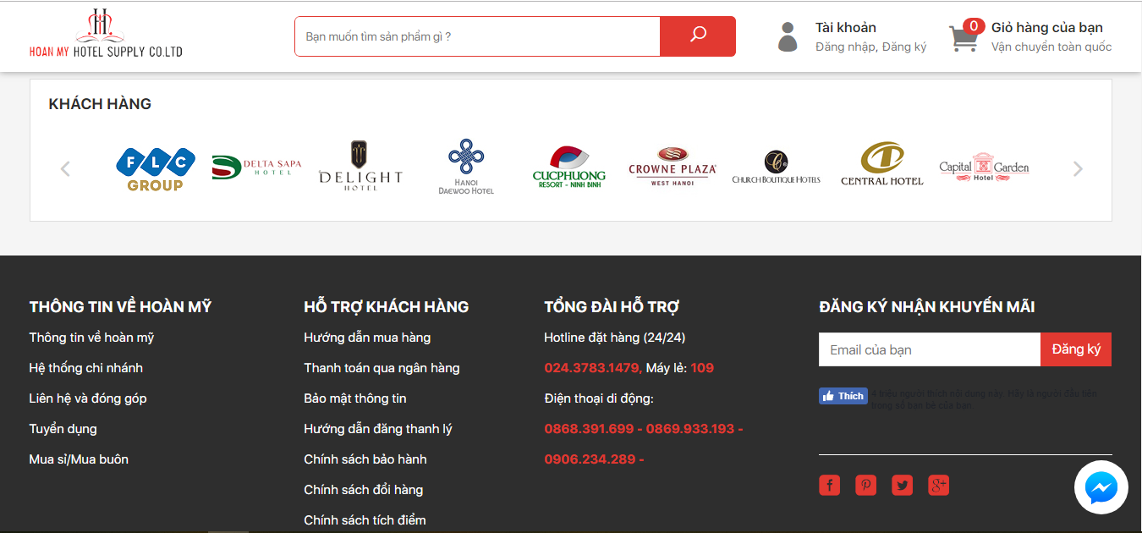Show previous customer logos with left arrow

click(x=65, y=168)
